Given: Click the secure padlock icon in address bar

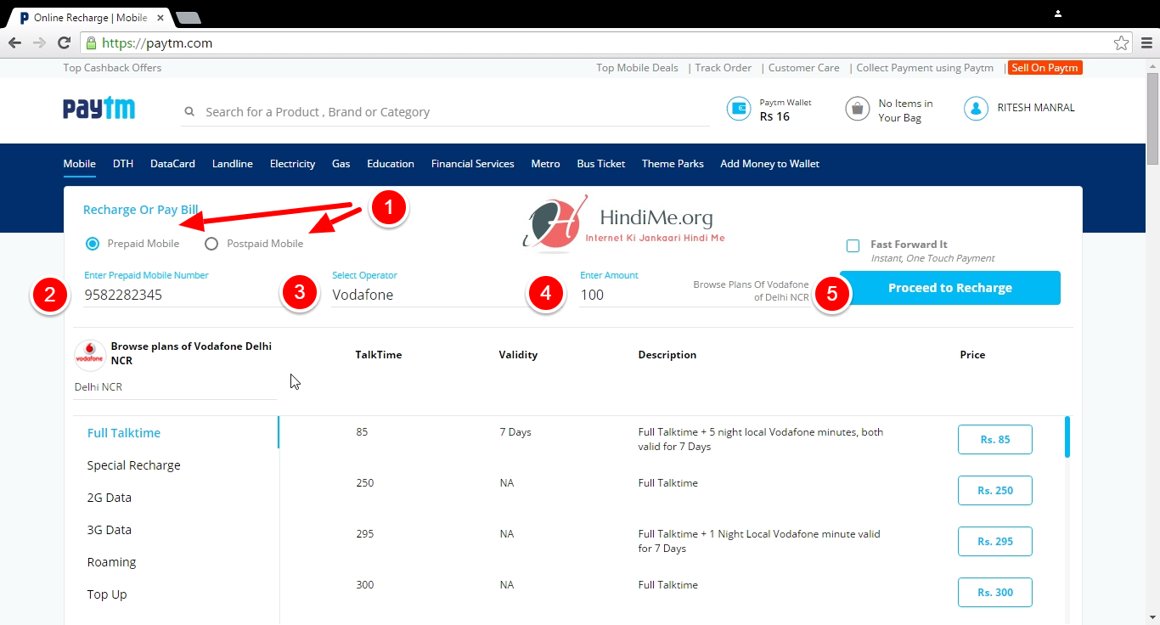Looking at the screenshot, I should click(91, 42).
